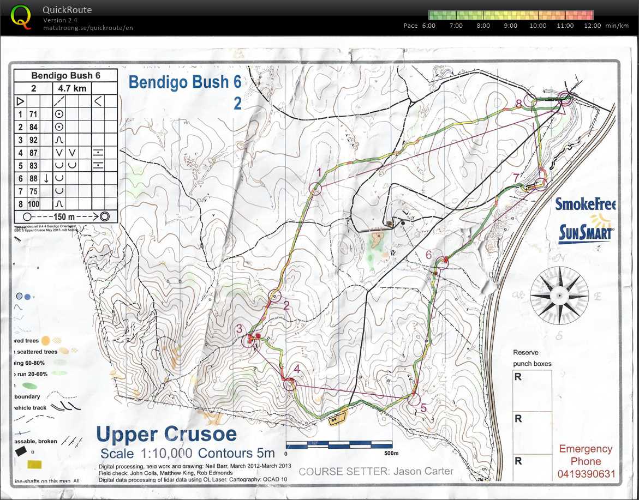Viewport: 639px width, 500px height.
Task: Click the 12:00 pace label in the legend
Action: point(593,26)
